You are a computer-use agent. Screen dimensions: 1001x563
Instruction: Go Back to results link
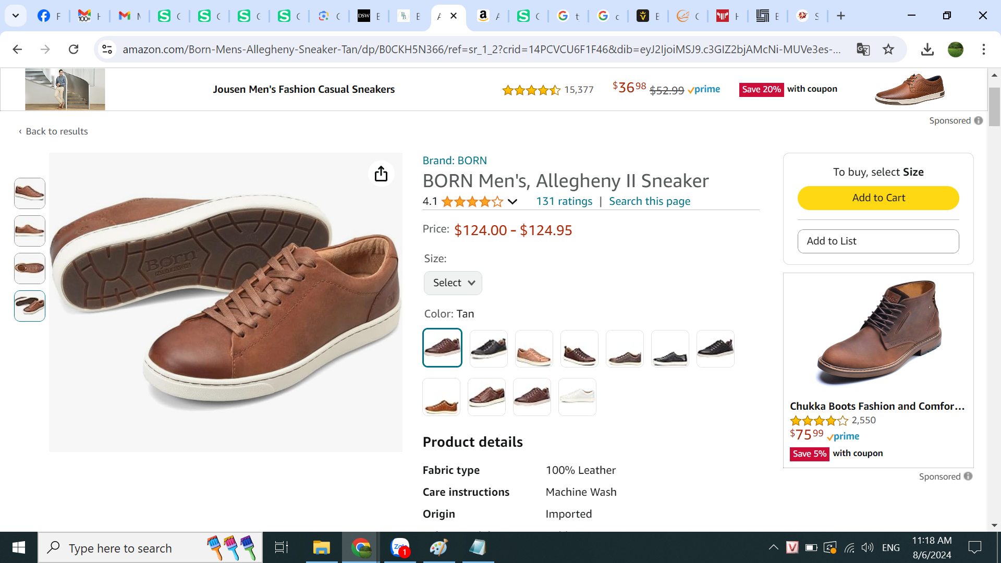click(x=53, y=131)
